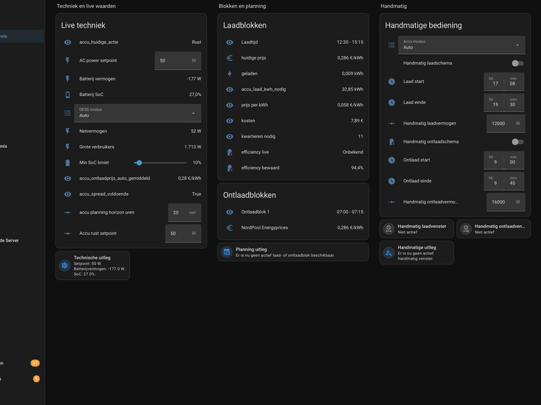Screen dimensions: 541x405
Task: Click the euro icon next to huidige prijs
Action: 229,58
